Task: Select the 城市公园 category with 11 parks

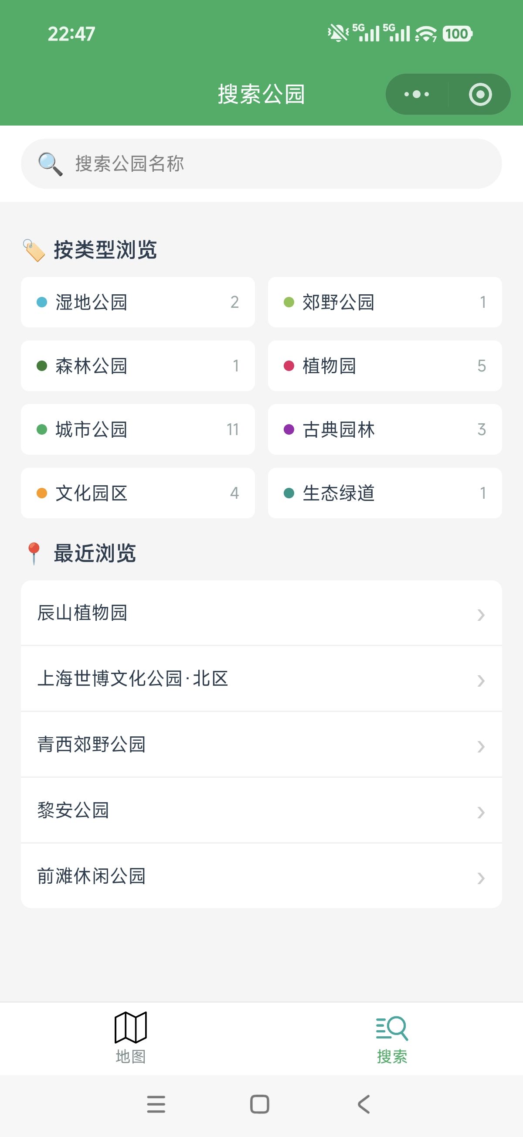Action: pyautogui.click(x=138, y=429)
